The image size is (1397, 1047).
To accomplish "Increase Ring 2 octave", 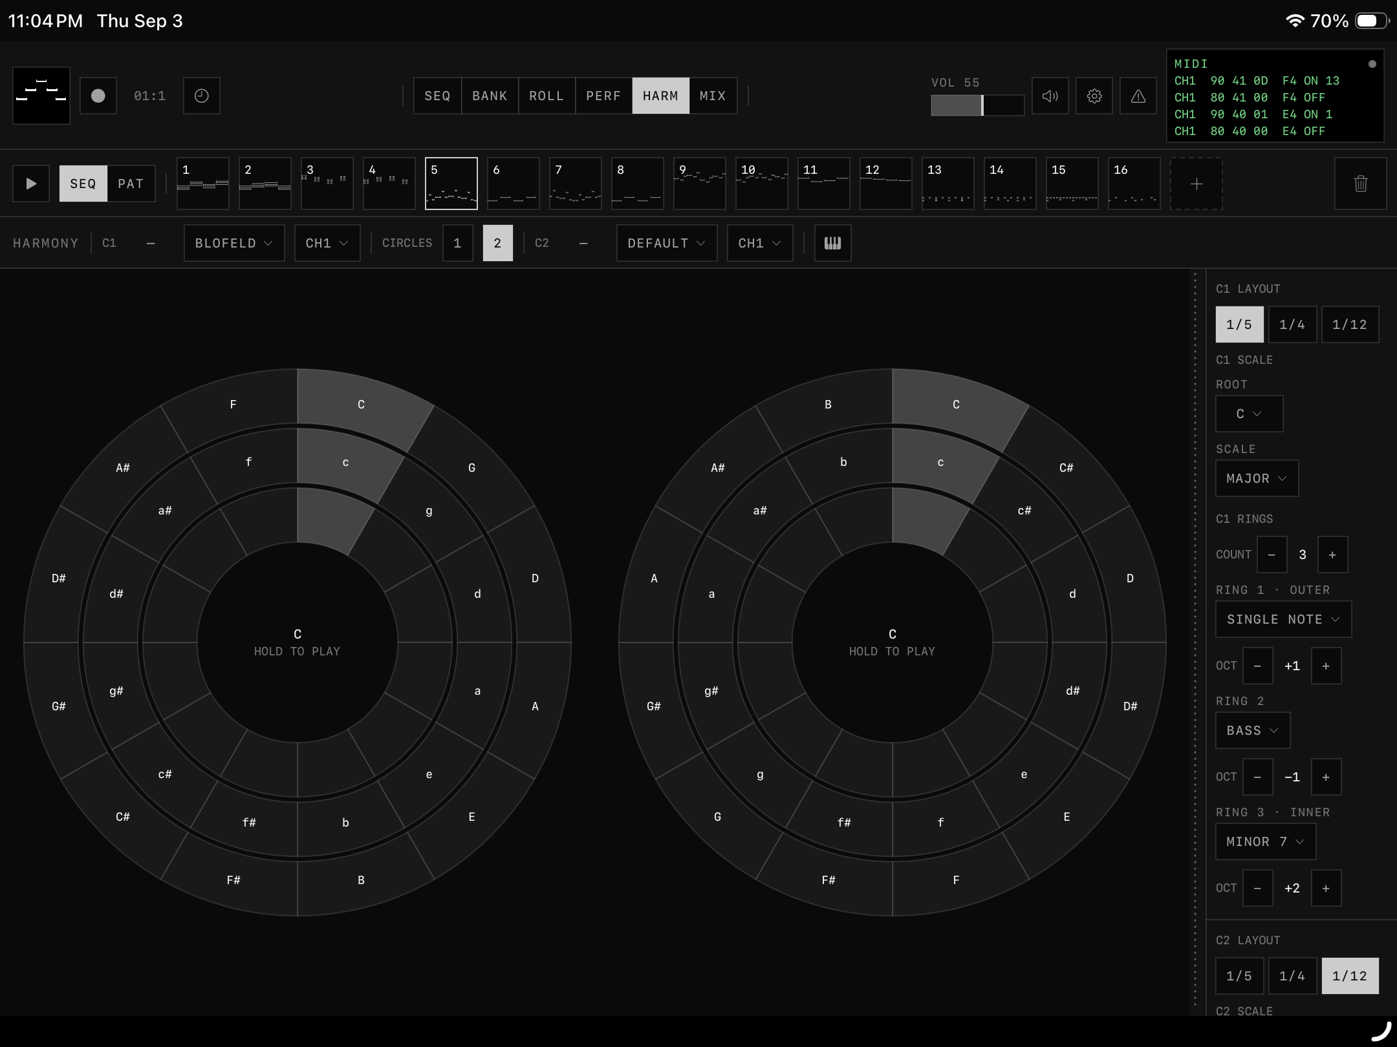I will [x=1326, y=777].
